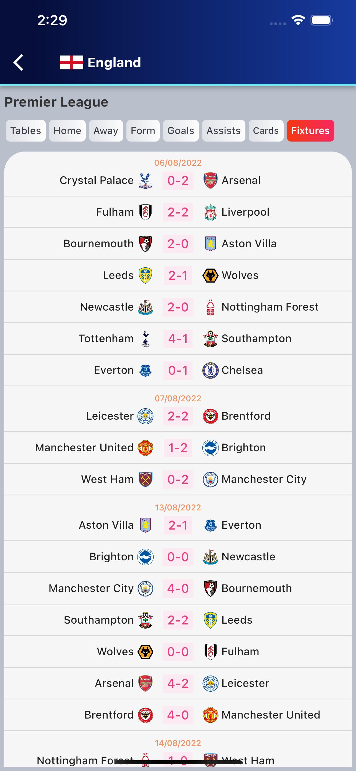Switch to the Form tab
356x771 pixels.
tap(143, 131)
